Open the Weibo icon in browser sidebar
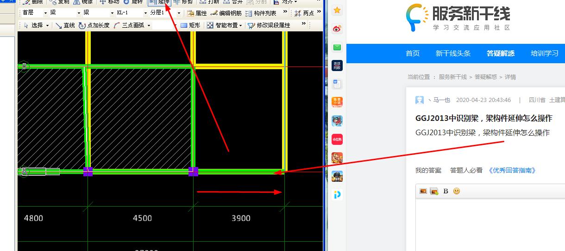Image resolution: width=565 pixels, height=251 pixels. (337, 29)
